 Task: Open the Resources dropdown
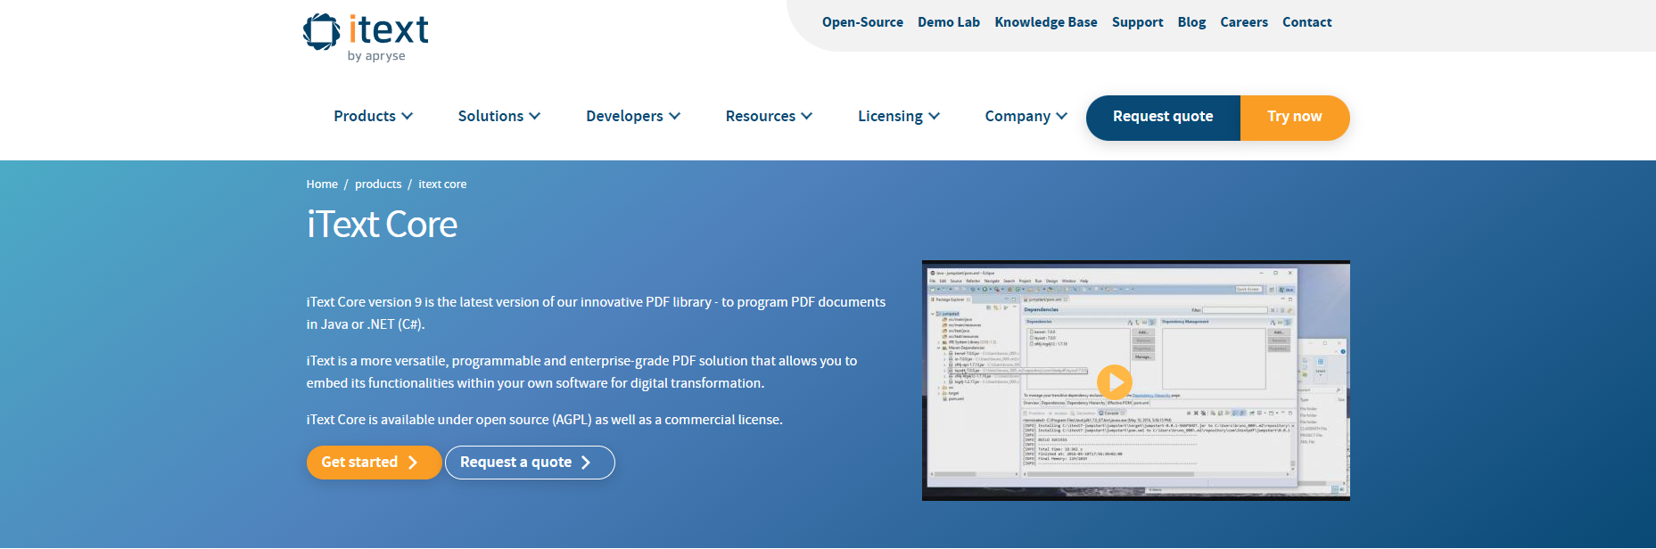768,117
